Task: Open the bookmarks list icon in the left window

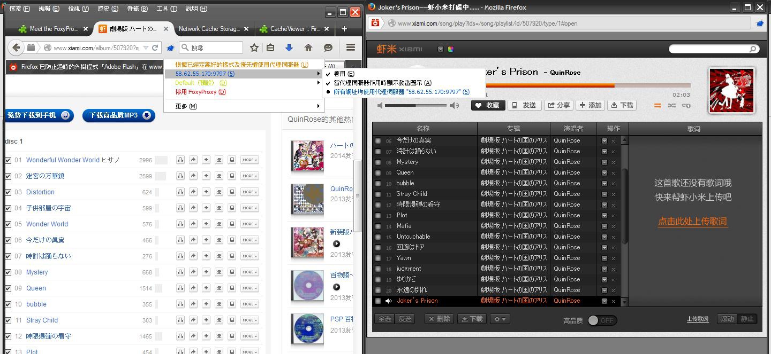Action: [270, 48]
